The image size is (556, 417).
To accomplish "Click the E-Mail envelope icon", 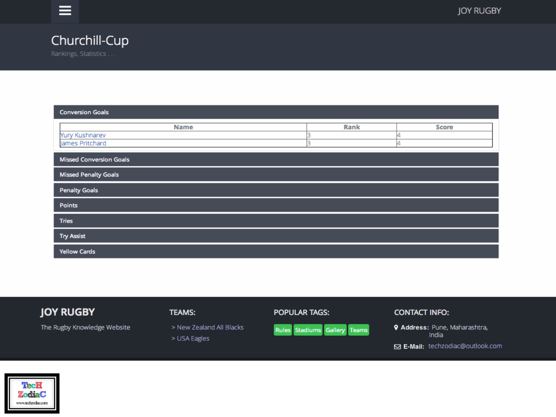I will 397,347.
